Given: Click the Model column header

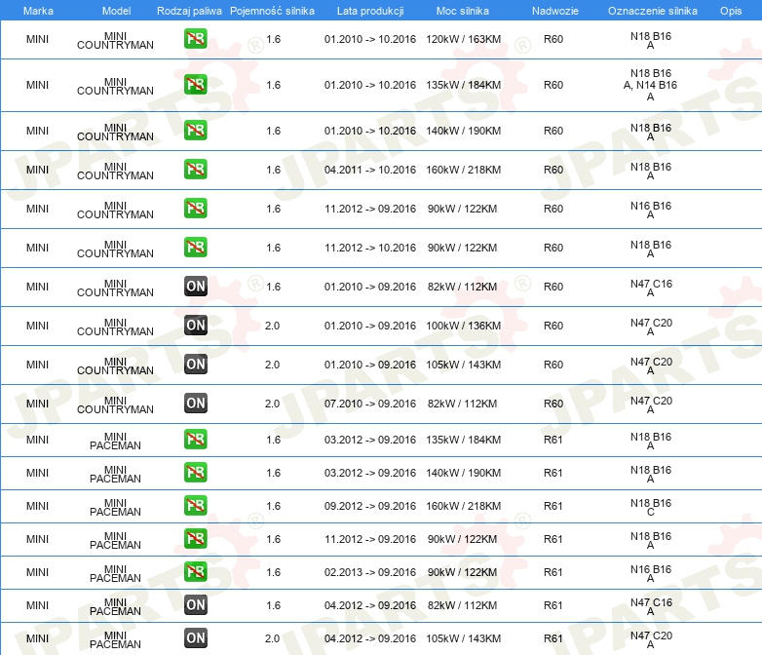Looking at the screenshot, I should [x=116, y=11].
